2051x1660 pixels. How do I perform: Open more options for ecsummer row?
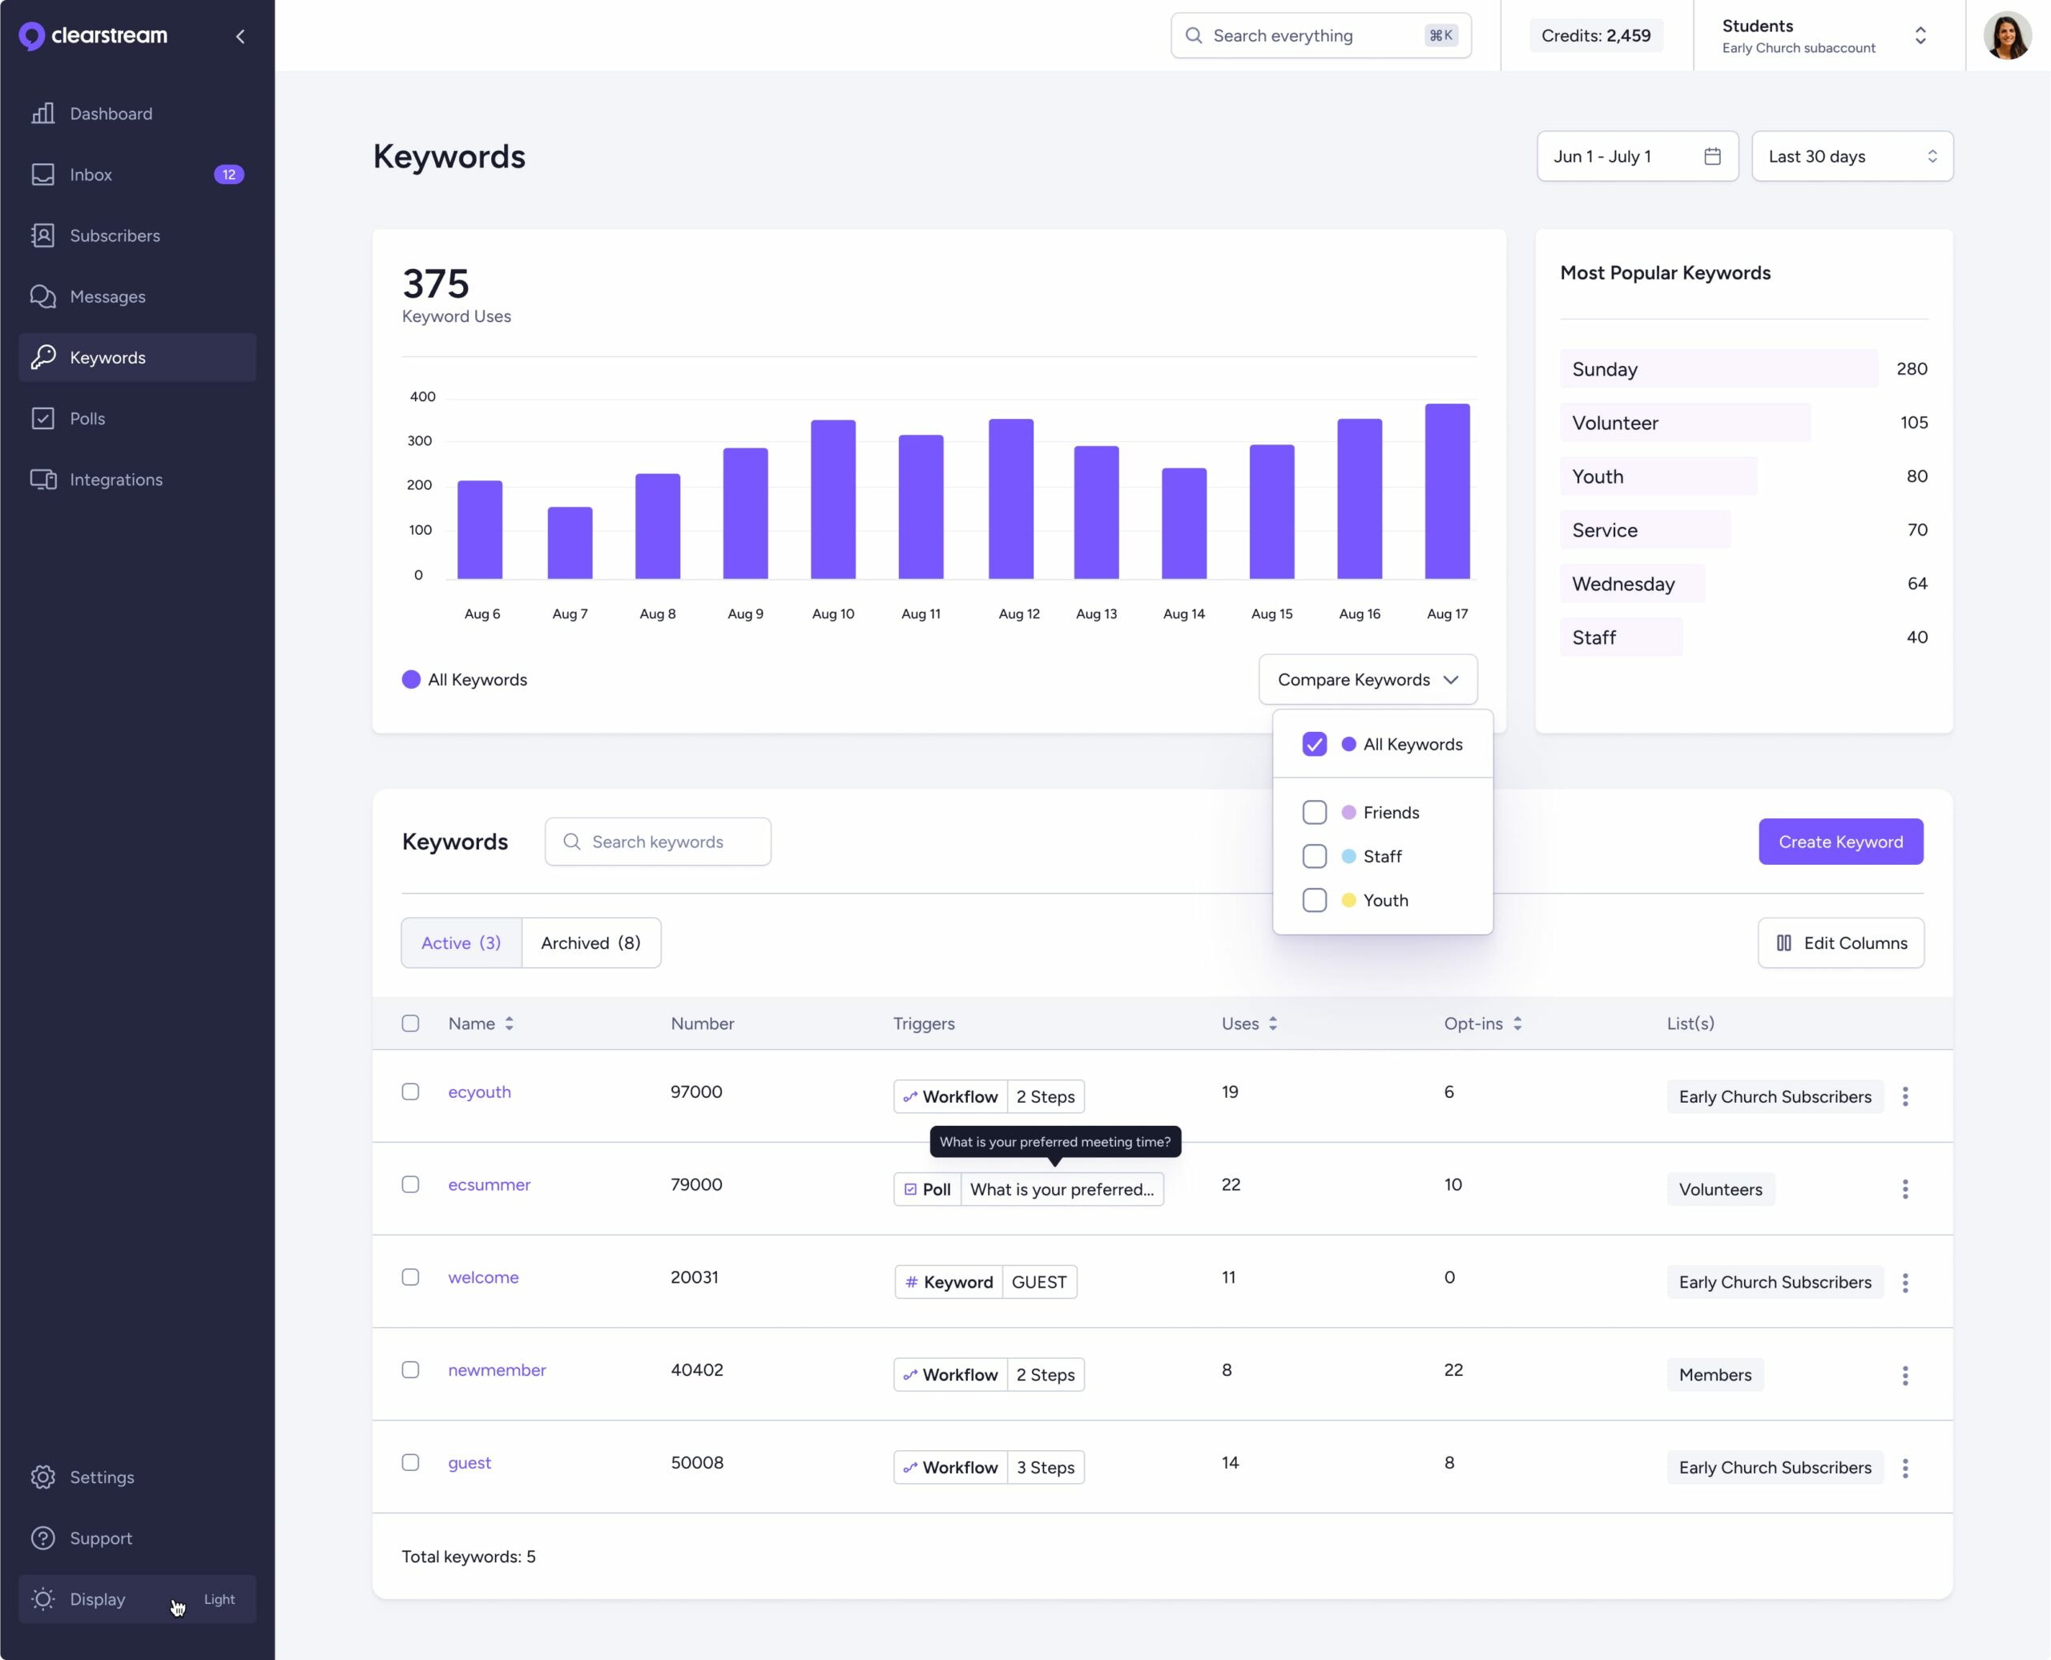1904,1189
